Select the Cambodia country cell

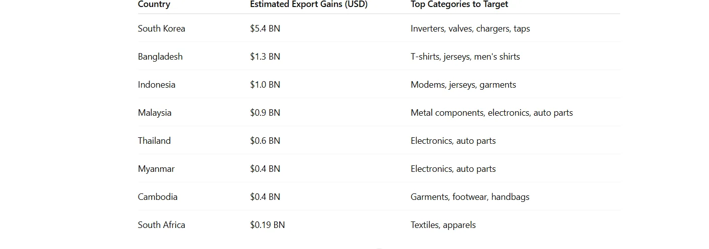158,197
